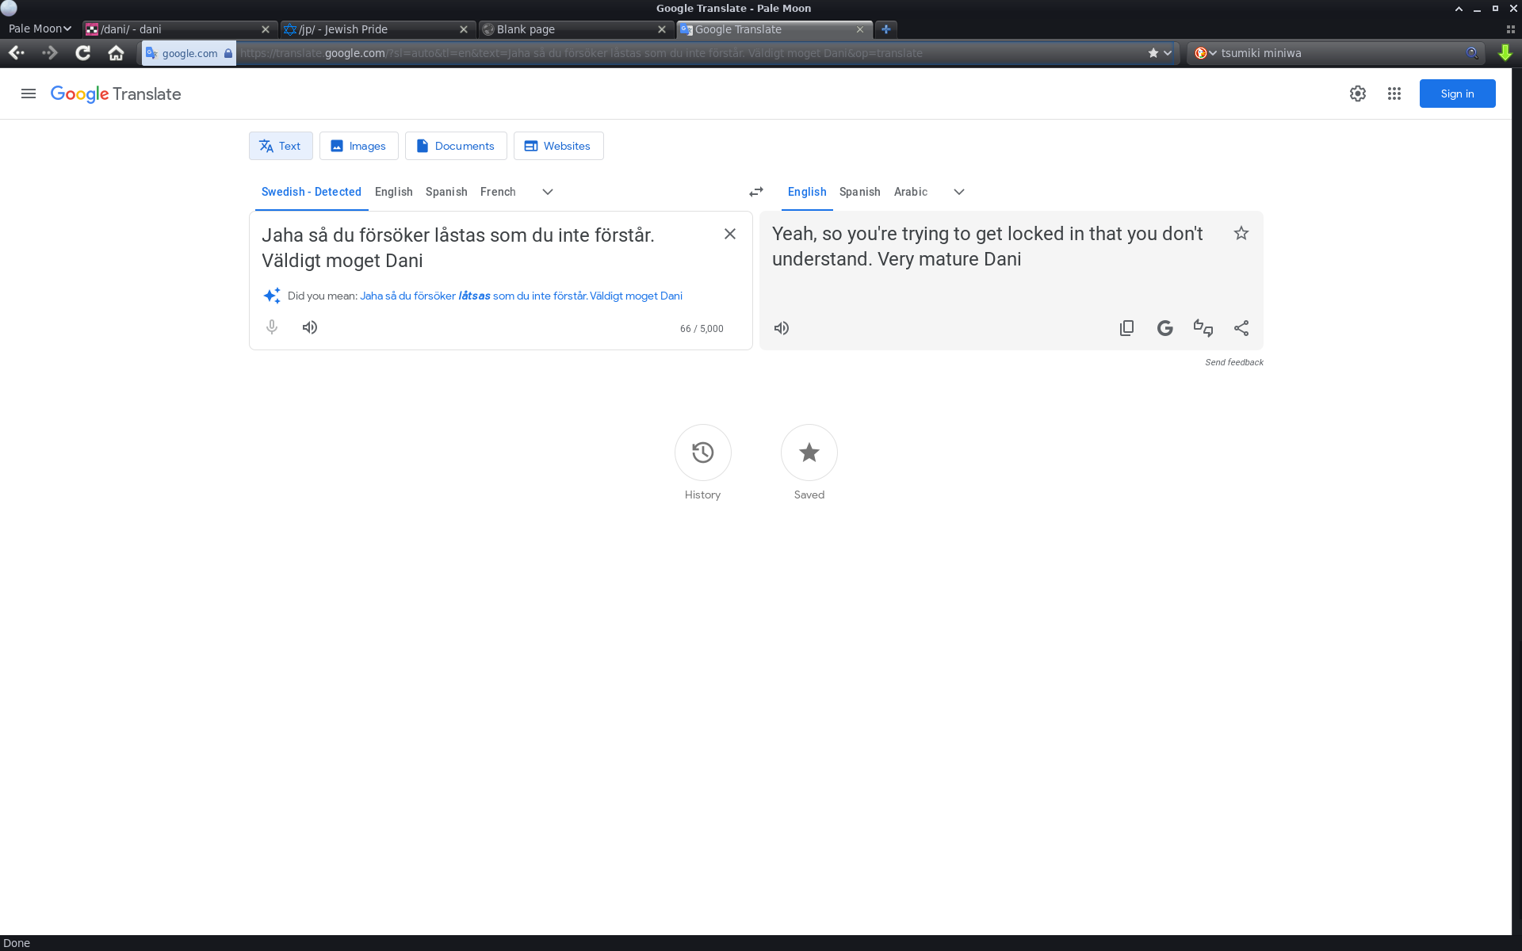Bookmark page with address bar star
The height and width of the screenshot is (951, 1522).
1153,53
